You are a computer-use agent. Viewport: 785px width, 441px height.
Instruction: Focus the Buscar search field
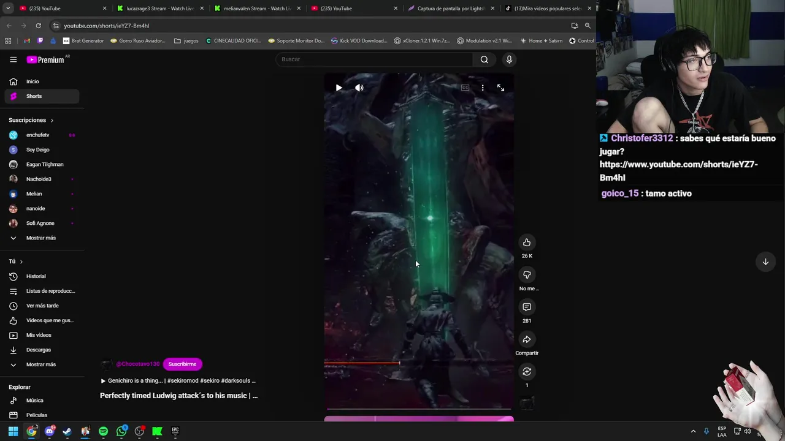click(374, 59)
